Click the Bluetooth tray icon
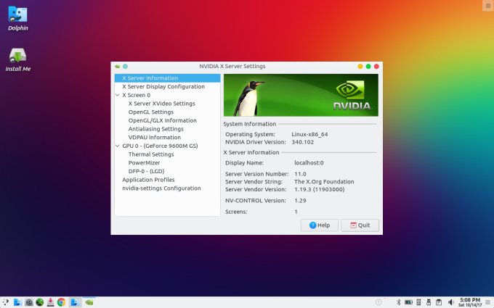This screenshot has width=494, height=308. (x=399, y=302)
